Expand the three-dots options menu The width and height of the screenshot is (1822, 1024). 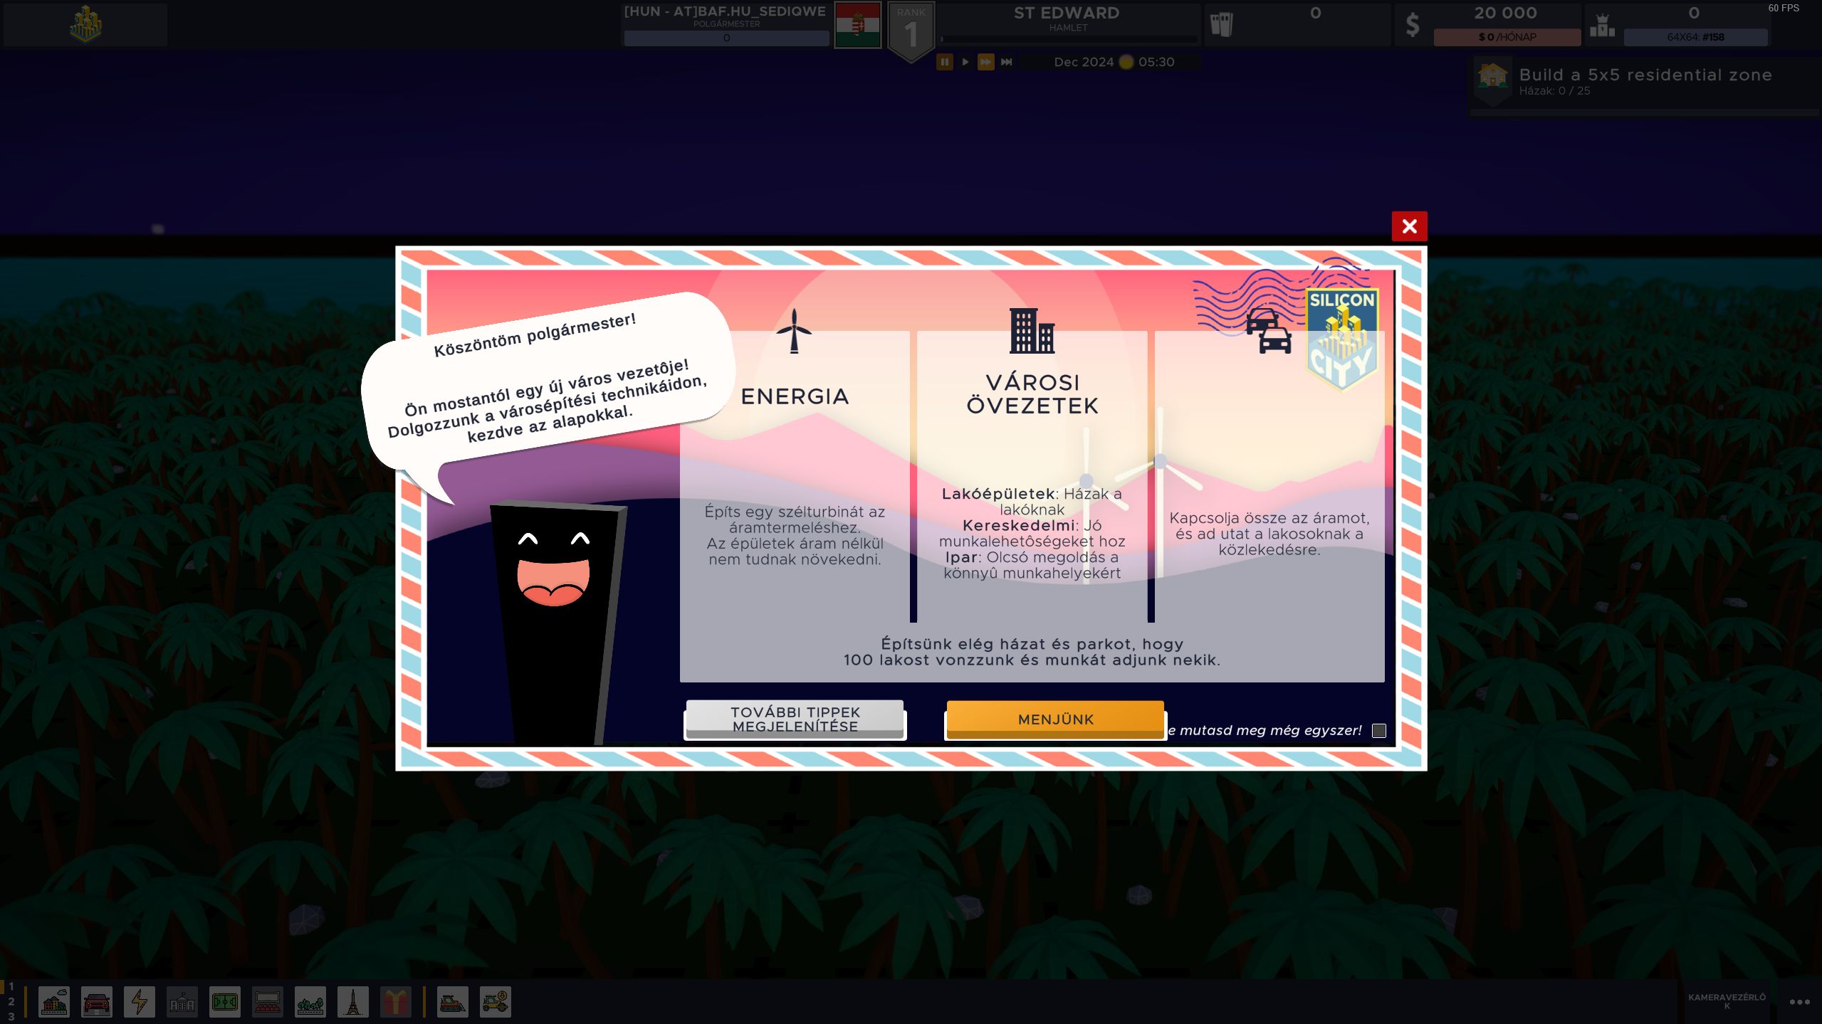tap(1799, 1002)
